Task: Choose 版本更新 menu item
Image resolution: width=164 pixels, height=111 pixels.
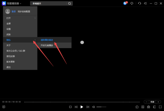Action: point(20,62)
